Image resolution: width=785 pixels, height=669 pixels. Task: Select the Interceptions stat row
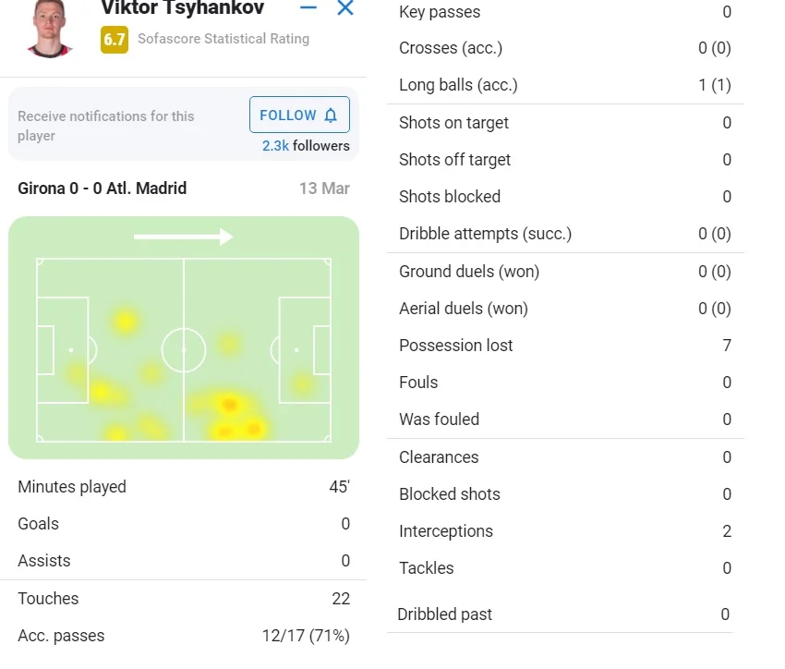[x=564, y=531]
